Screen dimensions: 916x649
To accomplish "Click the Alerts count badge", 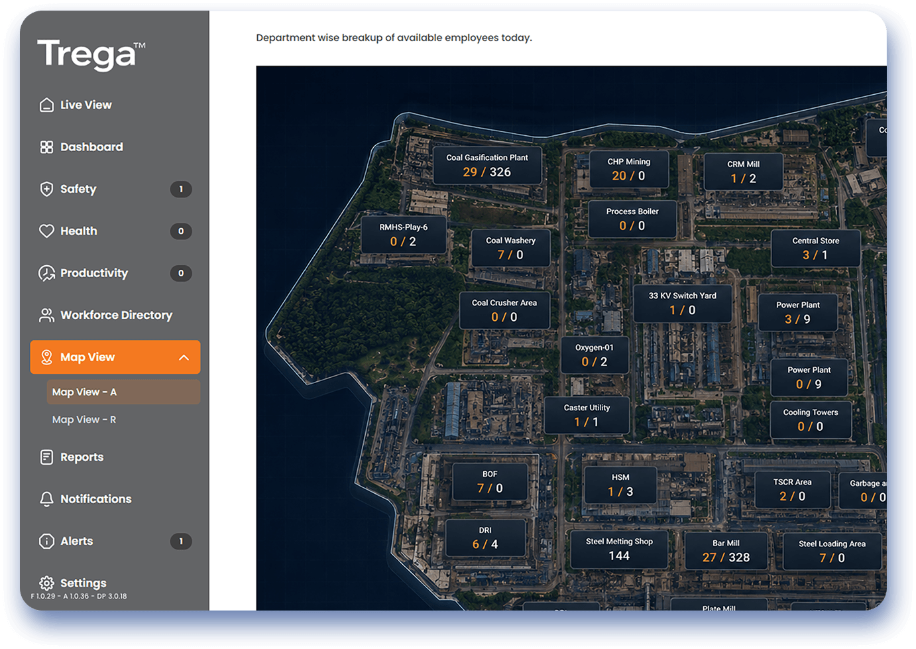I will pos(181,541).
